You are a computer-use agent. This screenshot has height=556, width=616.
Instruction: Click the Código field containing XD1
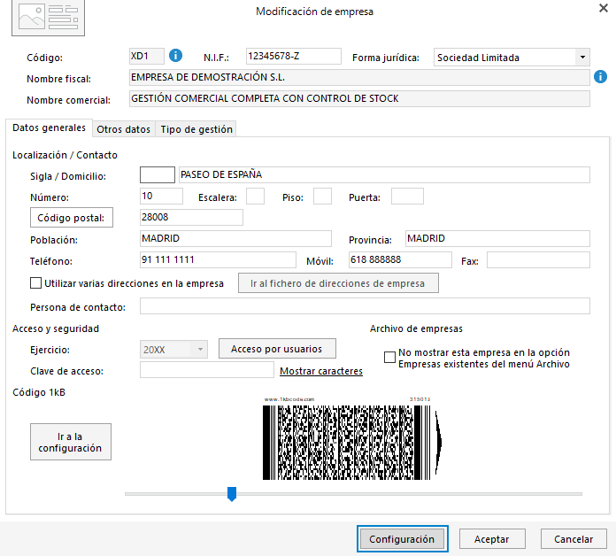click(147, 56)
